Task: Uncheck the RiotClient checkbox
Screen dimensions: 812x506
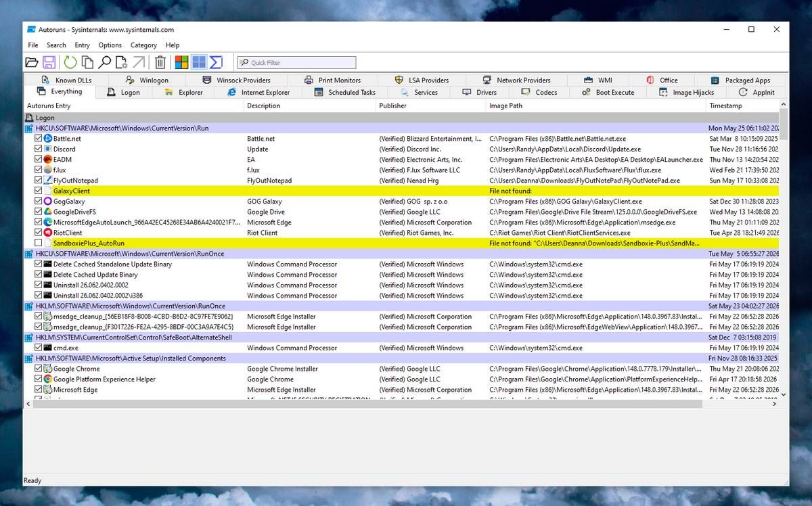Action: [x=39, y=233]
